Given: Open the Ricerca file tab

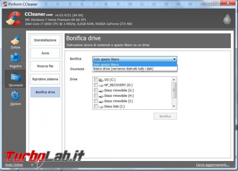Looking at the screenshot, I should point(45,66).
